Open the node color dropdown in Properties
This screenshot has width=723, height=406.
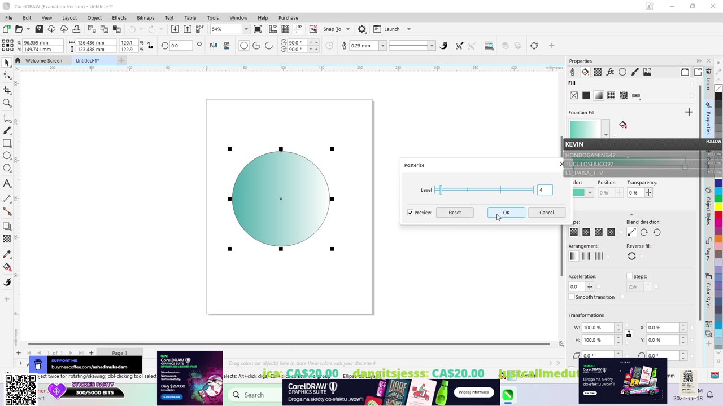(590, 193)
